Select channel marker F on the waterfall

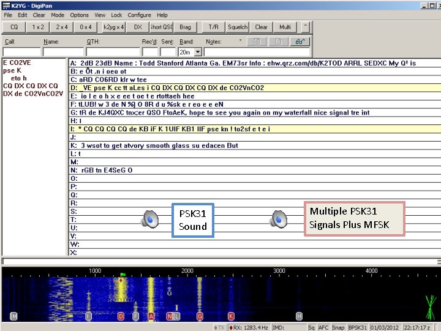coord(135,316)
